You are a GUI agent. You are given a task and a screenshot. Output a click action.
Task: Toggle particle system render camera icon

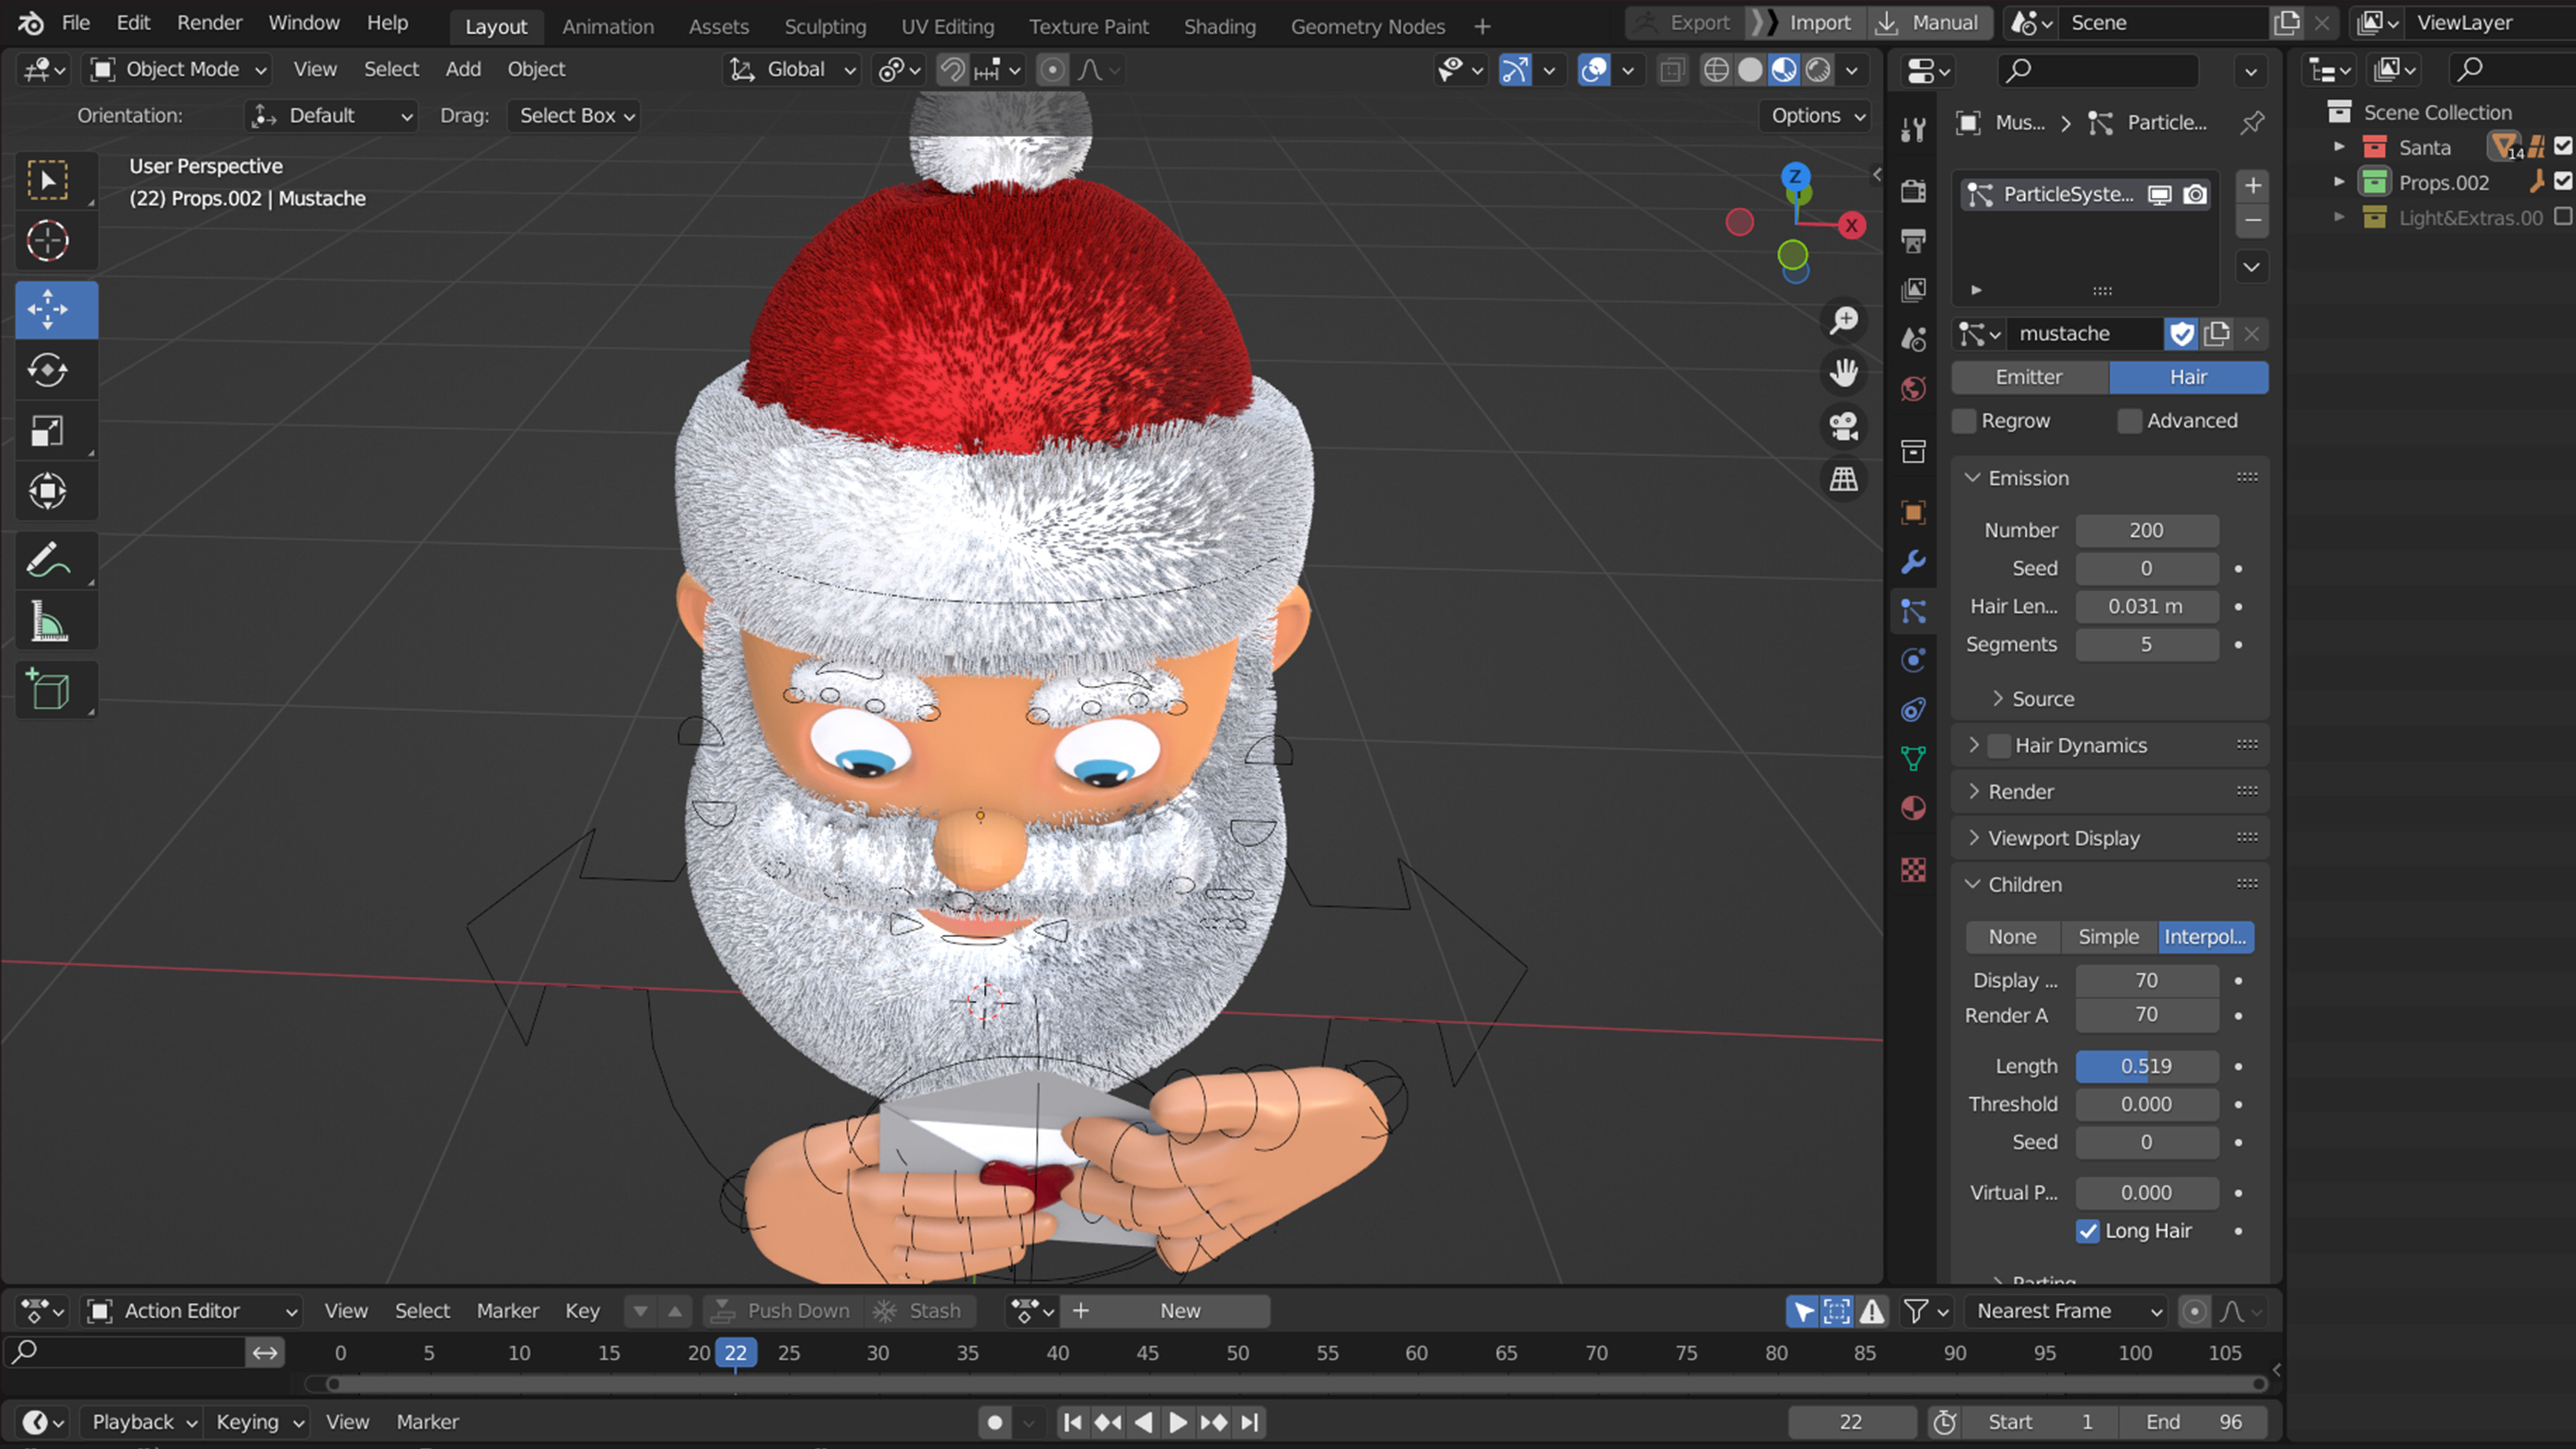click(2195, 195)
